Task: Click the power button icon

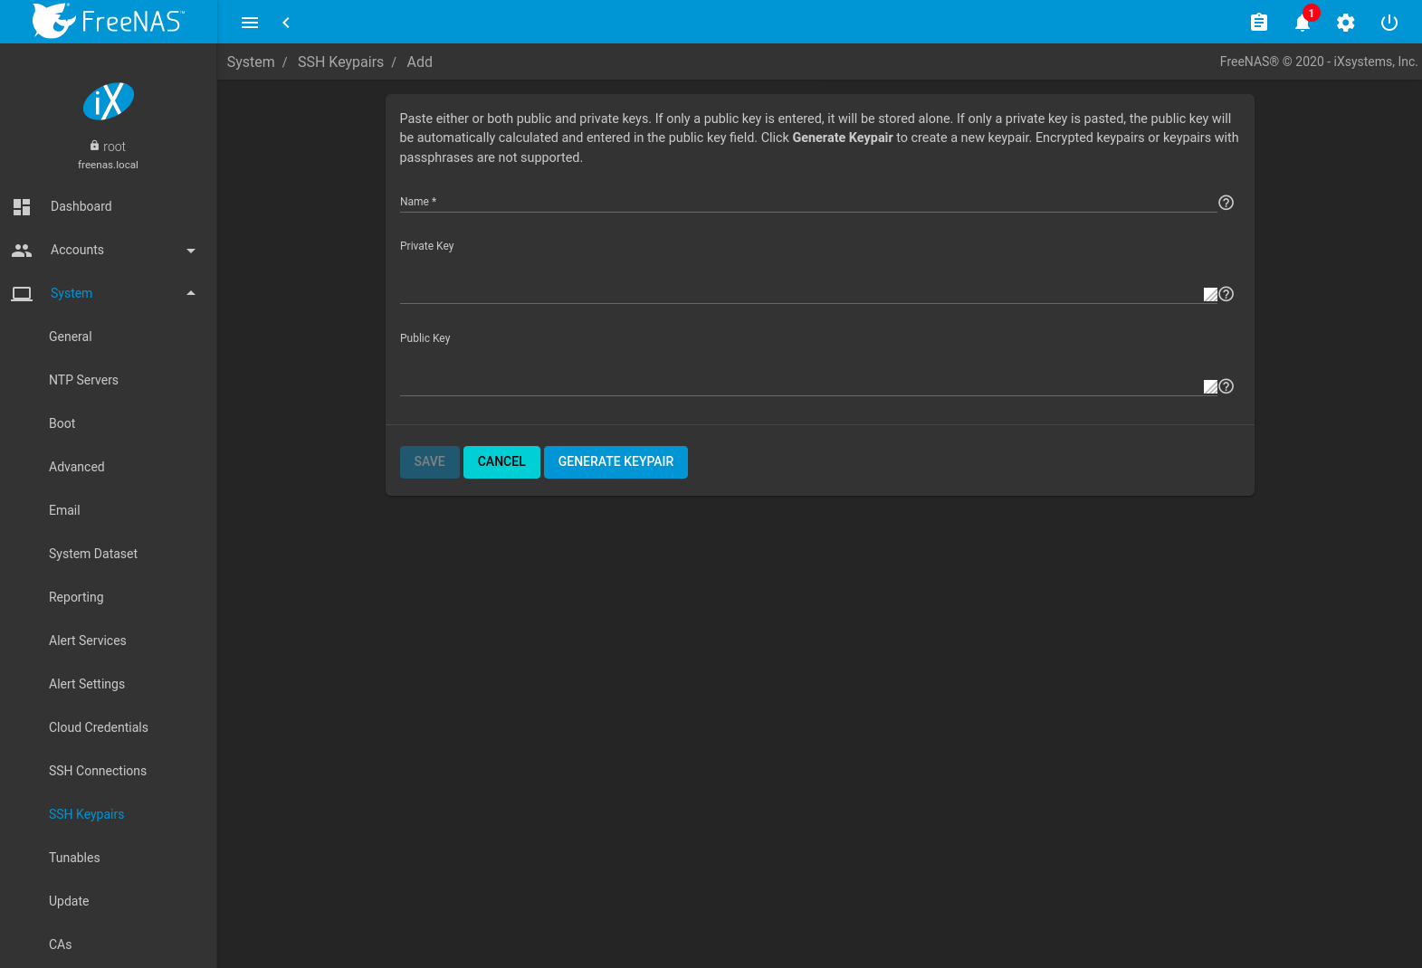Action: pos(1389,23)
